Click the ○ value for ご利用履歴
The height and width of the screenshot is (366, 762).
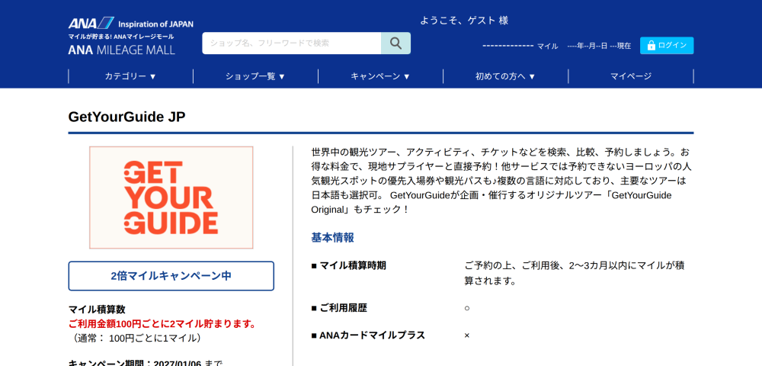click(x=467, y=308)
